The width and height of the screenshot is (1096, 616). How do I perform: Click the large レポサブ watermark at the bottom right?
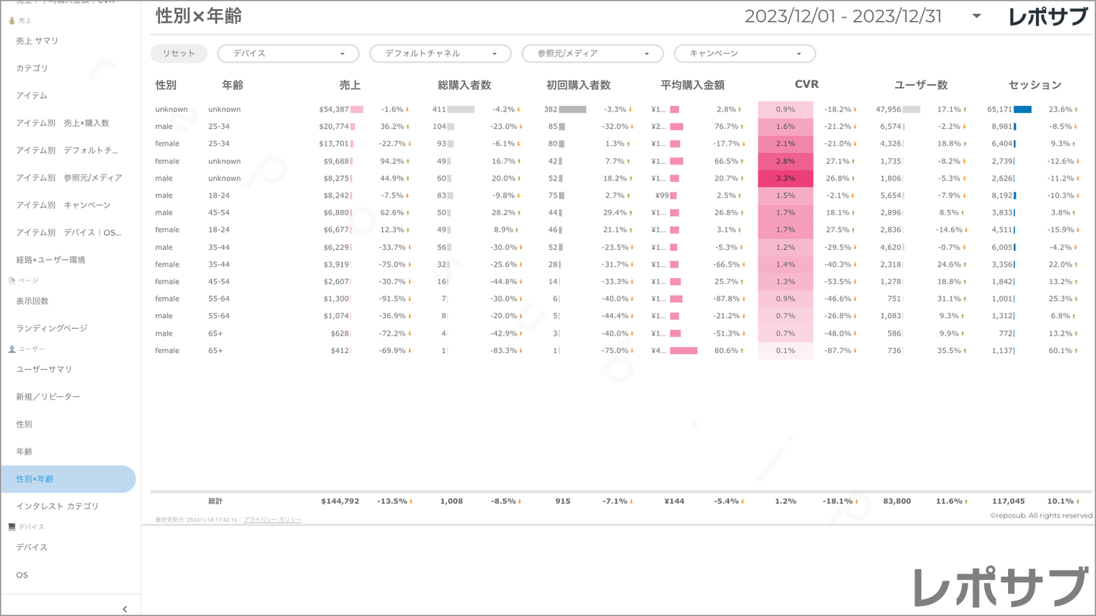(x=1000, y=586)
